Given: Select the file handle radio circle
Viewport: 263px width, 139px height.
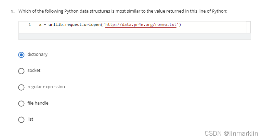Looking at the screenshot, I should pyautogui.click(x=21, y=104).
